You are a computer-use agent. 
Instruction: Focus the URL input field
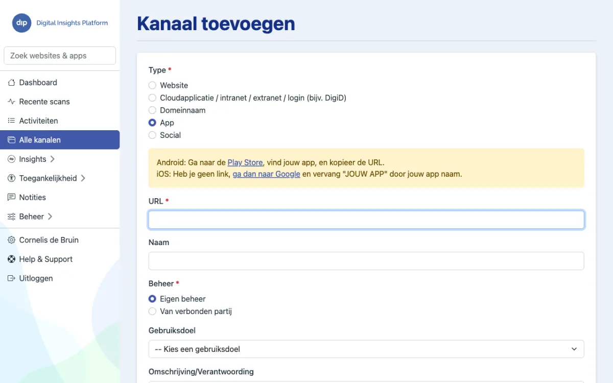click(366, 220)
